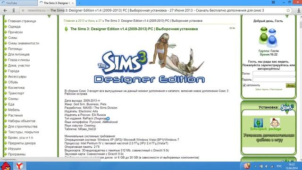Open Симы category
The height and width of the screenshot is (170, 302).
pos(13,38)
